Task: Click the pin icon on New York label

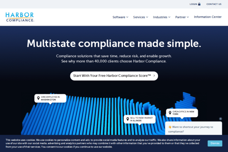Action: (x=170, y=113)
